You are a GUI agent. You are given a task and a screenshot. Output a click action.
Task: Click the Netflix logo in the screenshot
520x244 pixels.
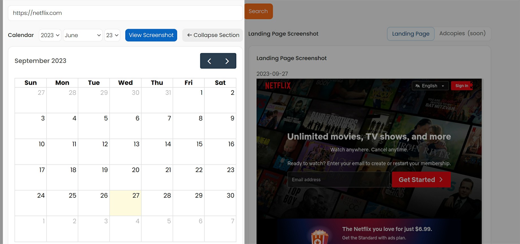click(278, 85)
